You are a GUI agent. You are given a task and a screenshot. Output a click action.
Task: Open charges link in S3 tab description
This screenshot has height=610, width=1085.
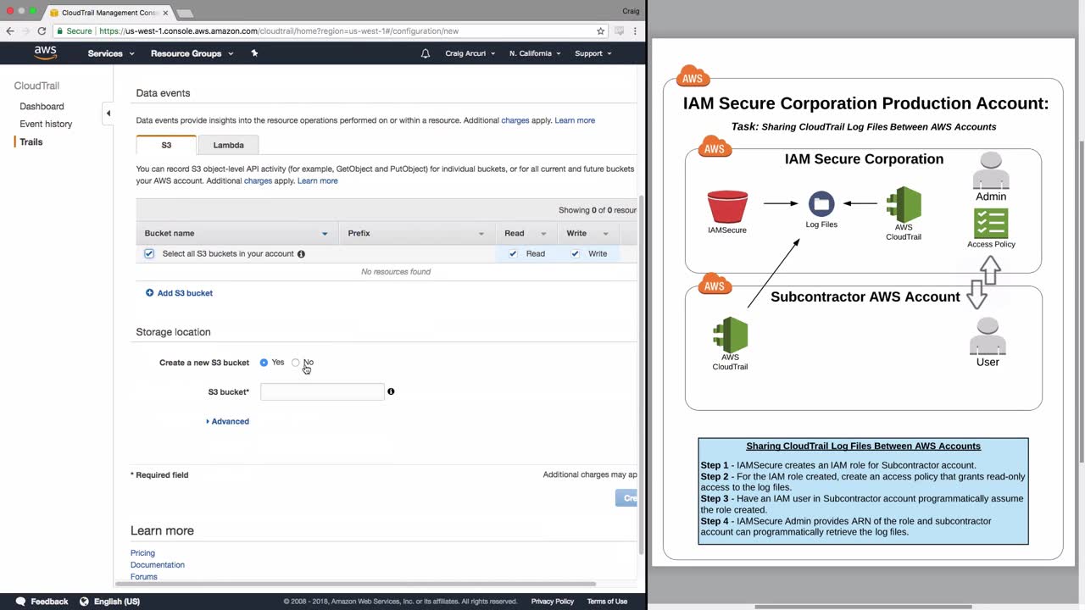pos(258,180)
